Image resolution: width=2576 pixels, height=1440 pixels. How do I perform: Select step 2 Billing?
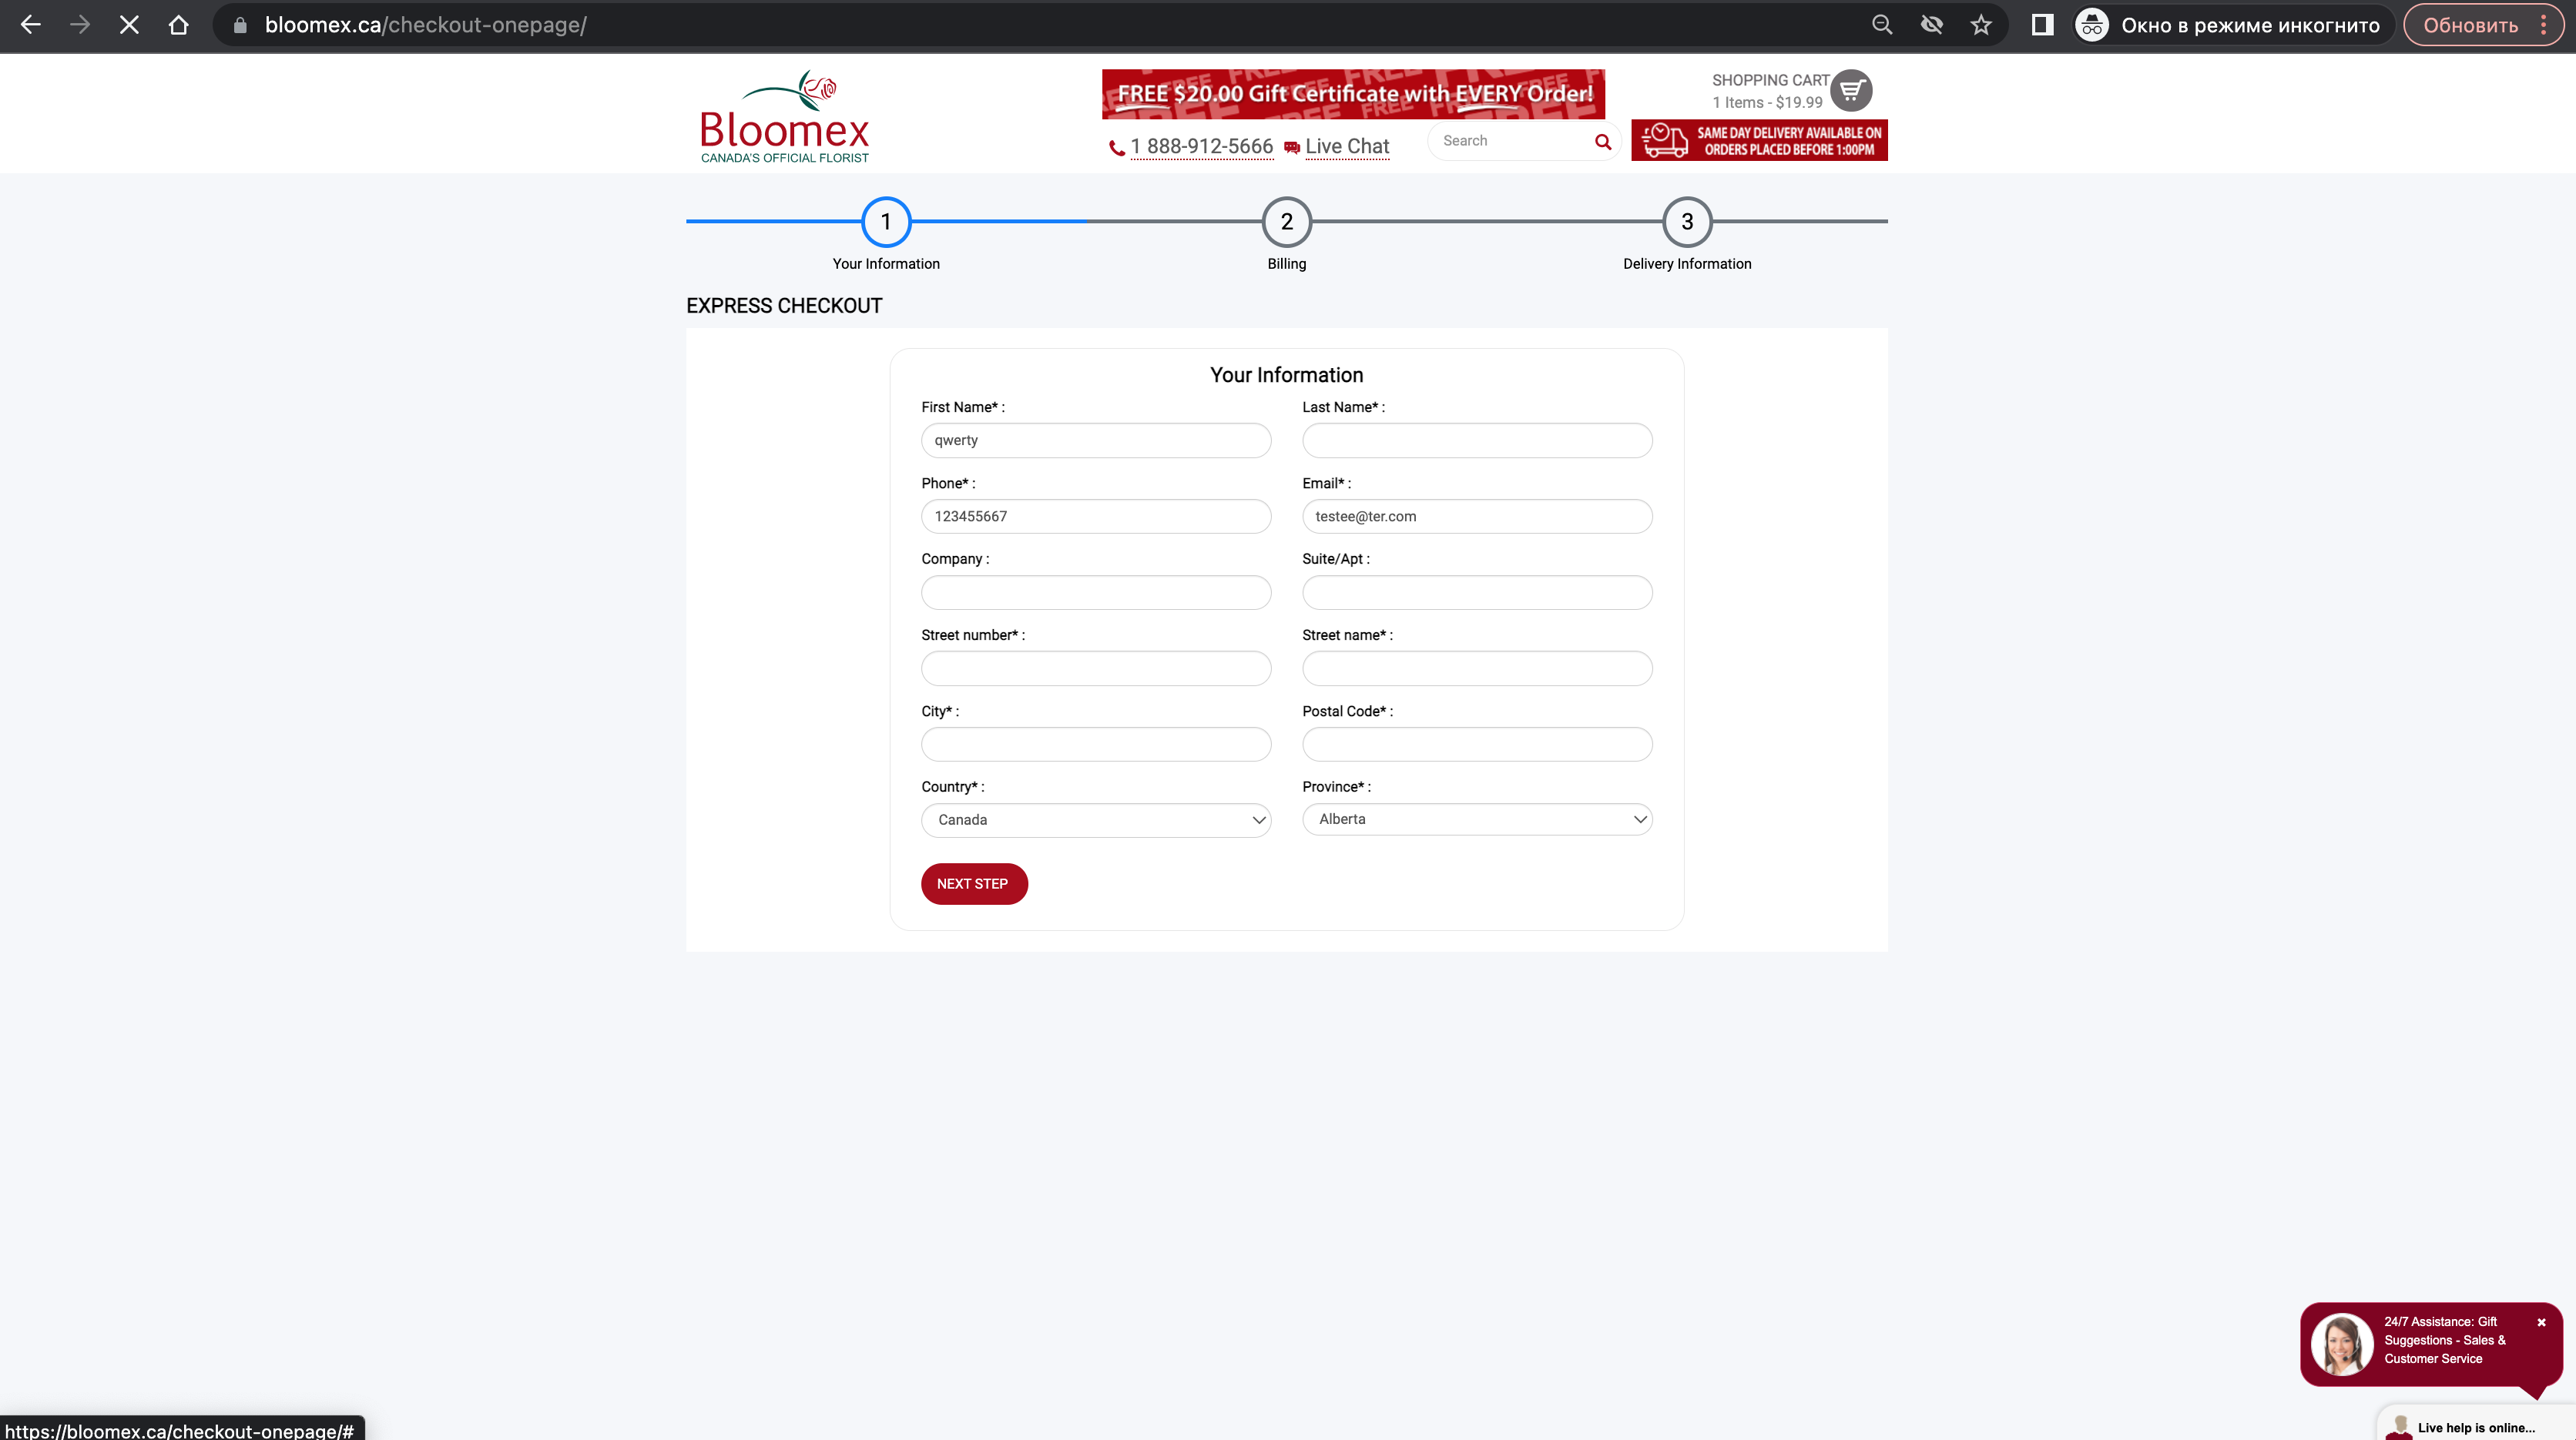1287,222
